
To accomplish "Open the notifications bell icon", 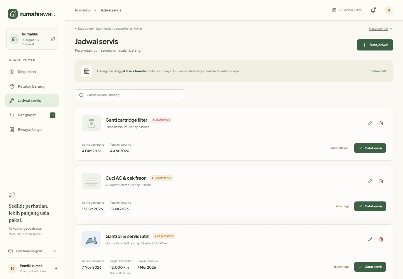I will 373,10.
